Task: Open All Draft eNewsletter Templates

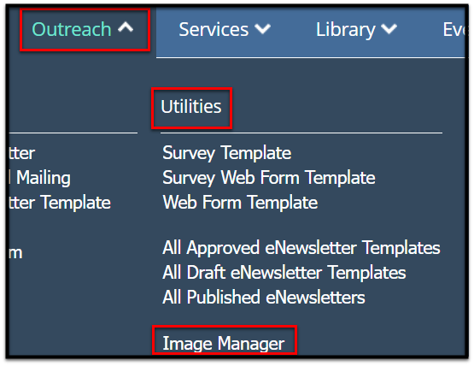Action: [284, 273]
